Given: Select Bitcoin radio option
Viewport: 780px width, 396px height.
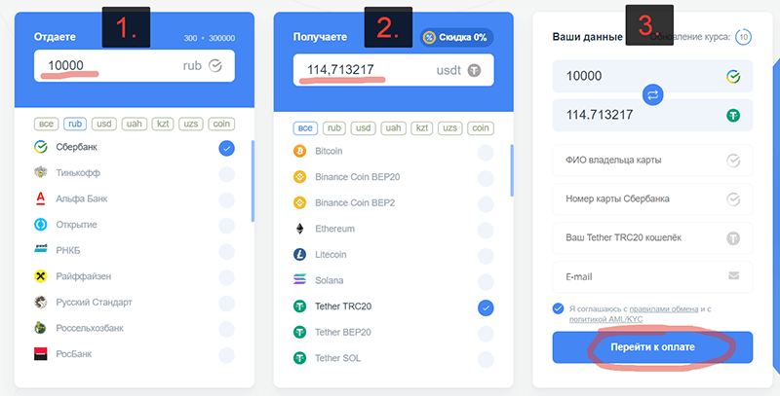Looking at the screenshot, I should click(x=486, y=153).
